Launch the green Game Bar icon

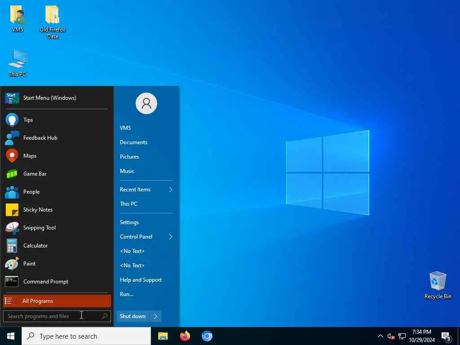[x=12, y=174]
